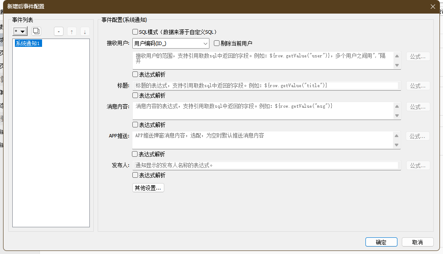Click the 取消 button
443x254 pixels.
pyautogui.click(x=418, y=242)
